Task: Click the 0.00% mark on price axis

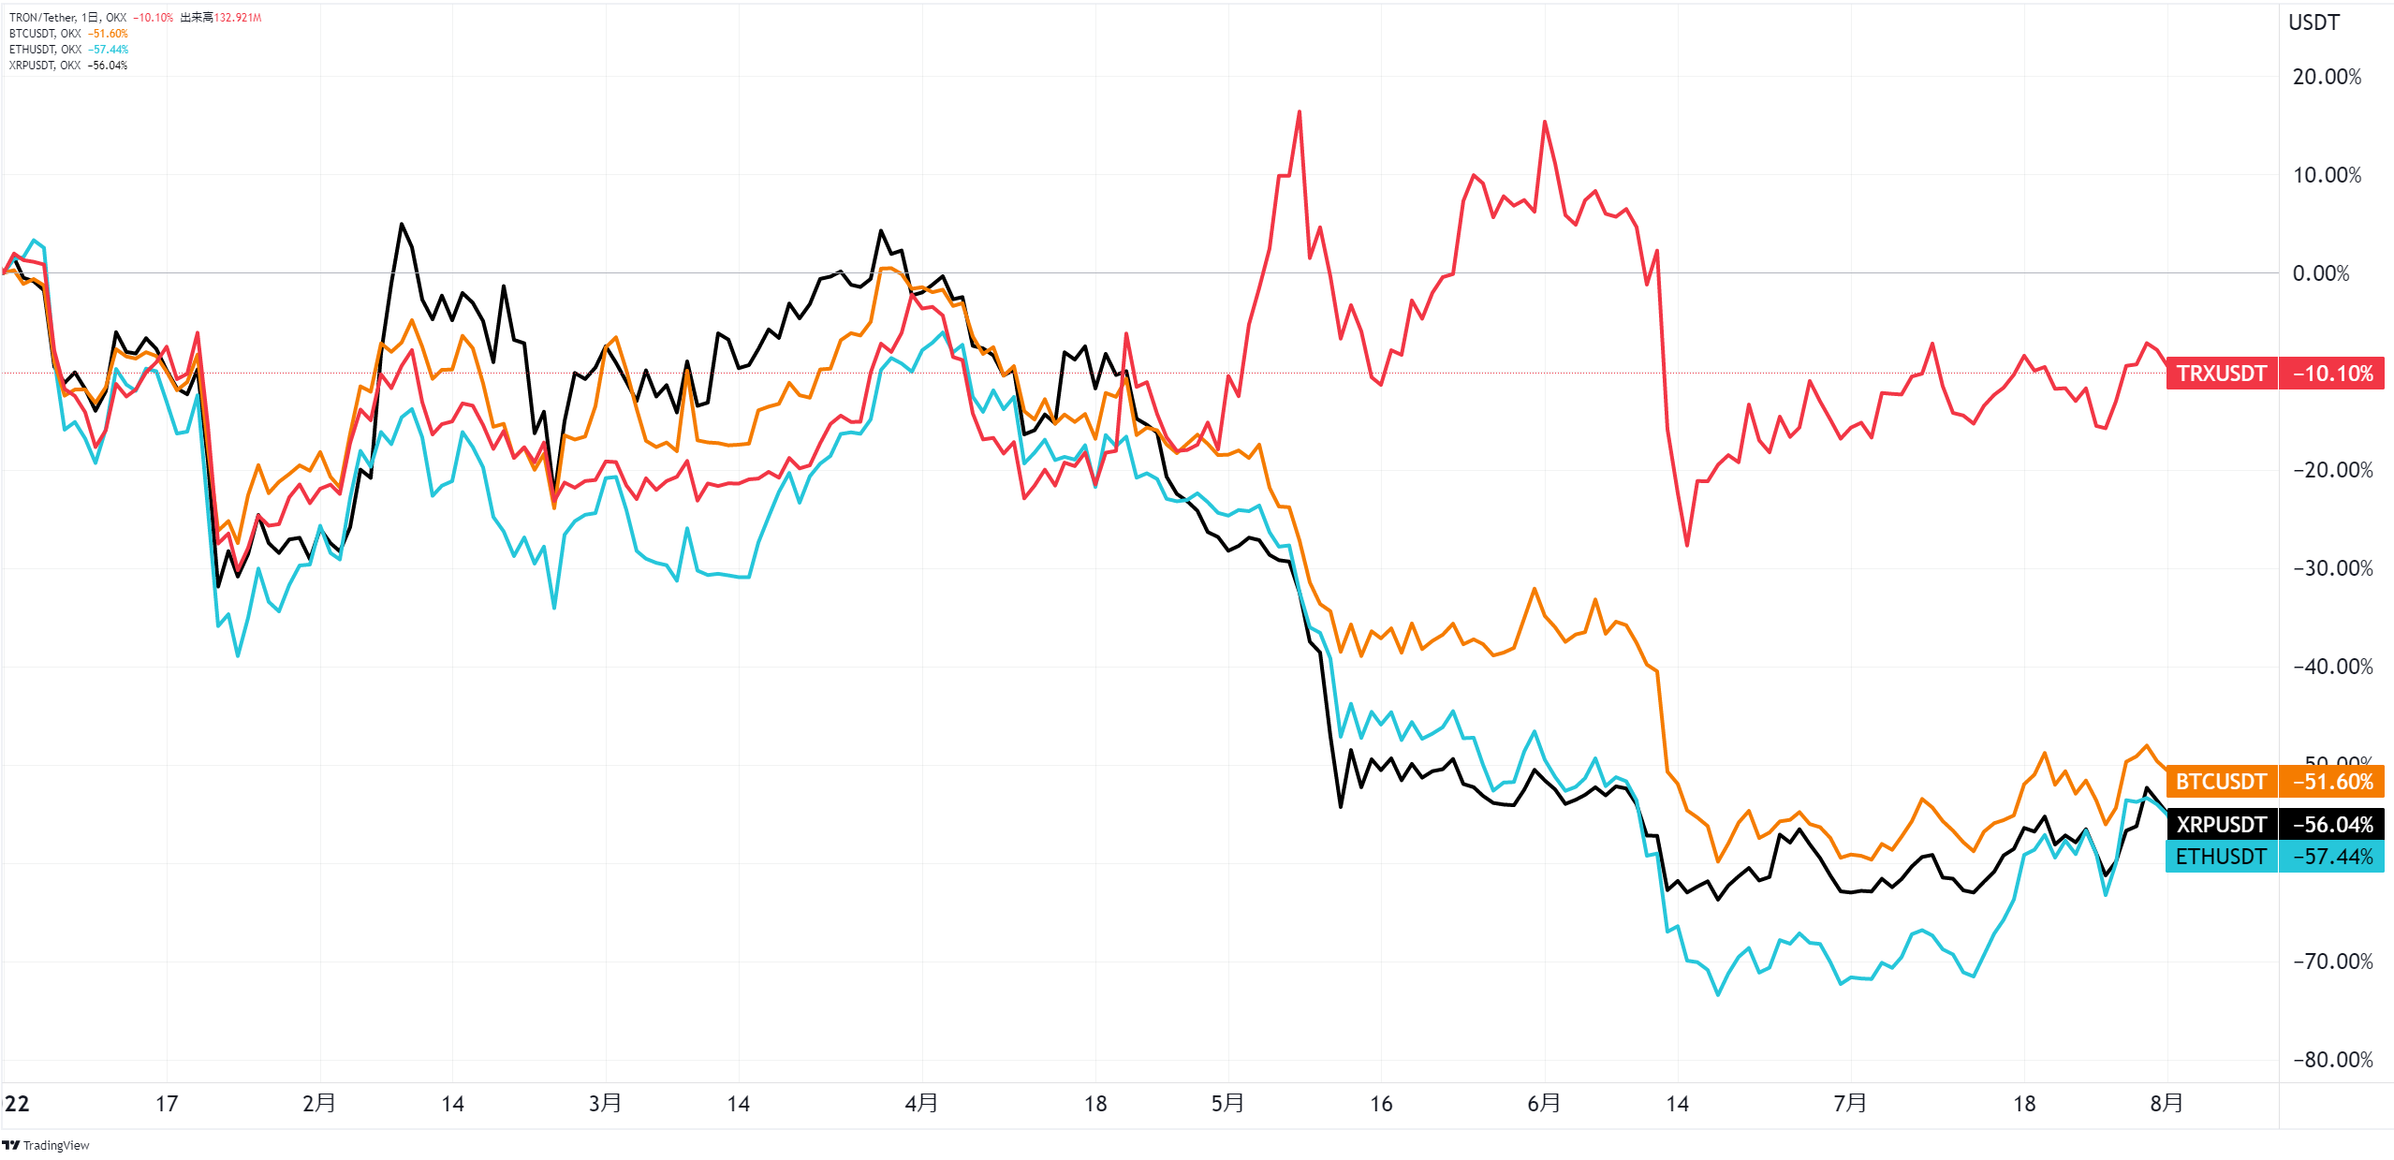Action: point(2321,273)
